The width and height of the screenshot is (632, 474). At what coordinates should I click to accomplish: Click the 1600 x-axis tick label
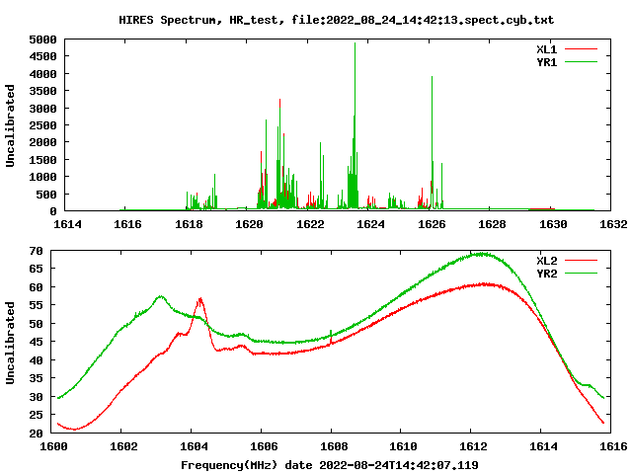53,446
